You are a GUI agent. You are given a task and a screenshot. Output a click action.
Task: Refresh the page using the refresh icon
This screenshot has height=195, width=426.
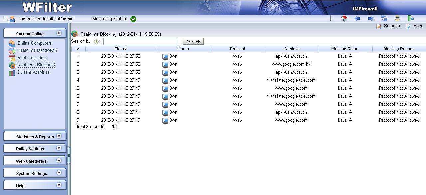tap(384, 19)
